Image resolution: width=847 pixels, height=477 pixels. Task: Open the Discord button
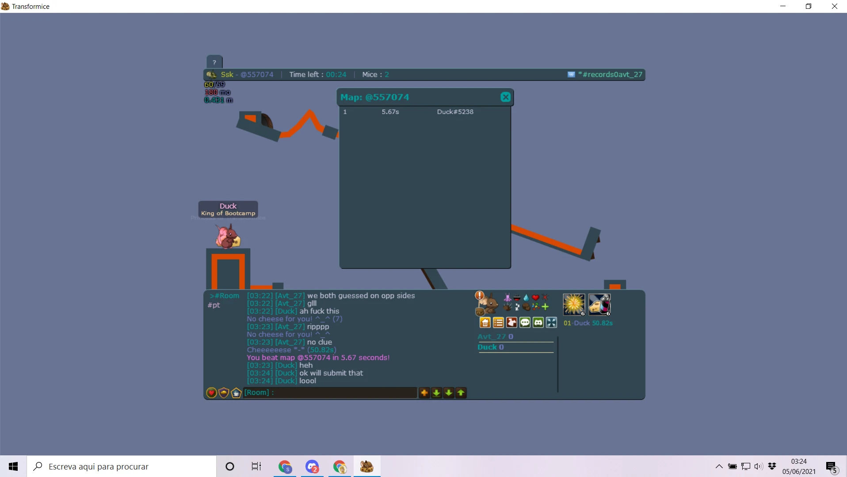point(538,323)
